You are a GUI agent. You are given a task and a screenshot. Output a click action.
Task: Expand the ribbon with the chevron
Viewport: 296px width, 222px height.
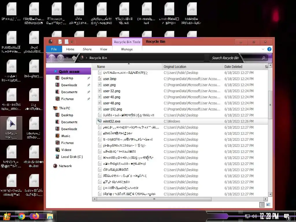click(263, 49)
